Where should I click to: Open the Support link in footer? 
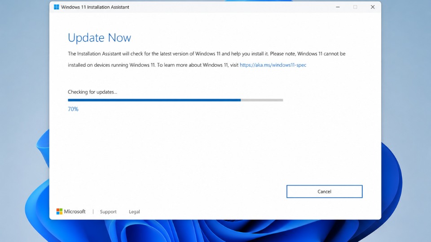(108, 212)
